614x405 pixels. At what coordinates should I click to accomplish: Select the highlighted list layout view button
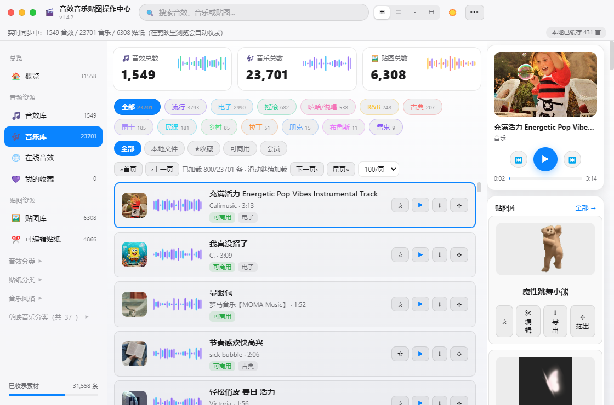coord(382,13)
